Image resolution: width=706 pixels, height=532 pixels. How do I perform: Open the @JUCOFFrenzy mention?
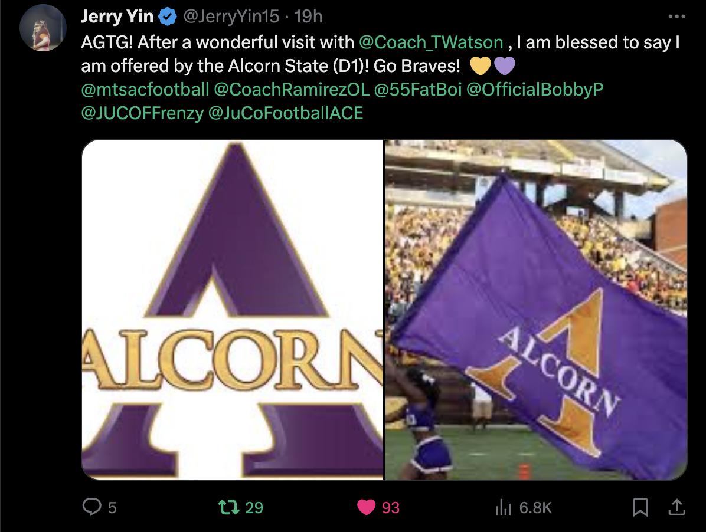point(142,113)
